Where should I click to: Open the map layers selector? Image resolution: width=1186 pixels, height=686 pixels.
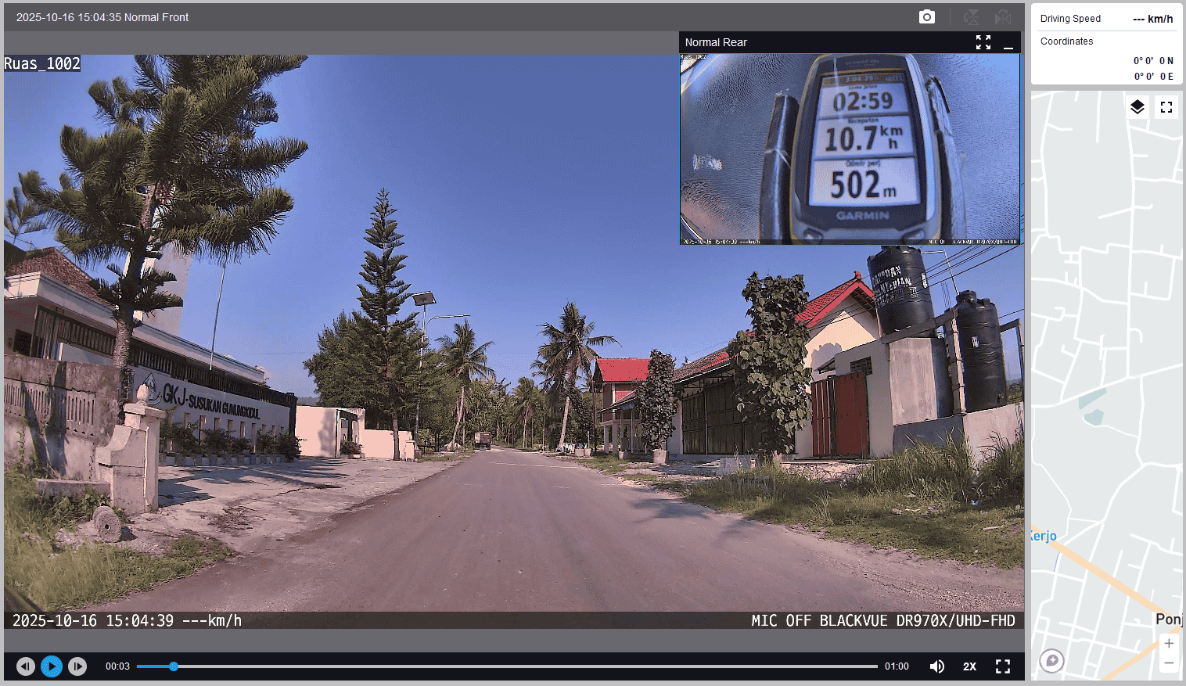pyautogui.click(x=1137, y=107)
